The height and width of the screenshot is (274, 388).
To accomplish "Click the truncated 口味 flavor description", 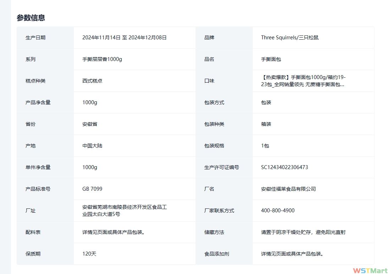I will click(303, 81).
